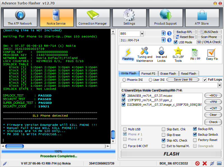Disable Skip ADL Check

click(164, 140)
